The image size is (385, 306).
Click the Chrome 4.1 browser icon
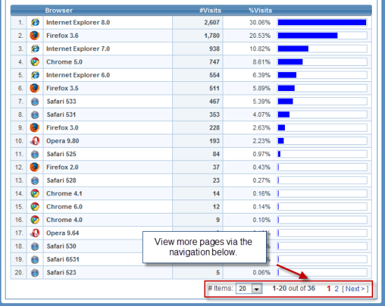[x=35, y=193]
